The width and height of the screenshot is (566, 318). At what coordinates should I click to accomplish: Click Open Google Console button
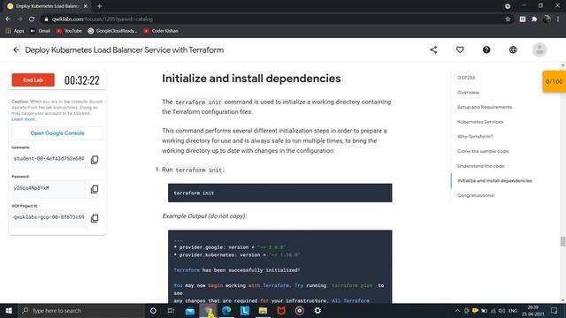57,133
